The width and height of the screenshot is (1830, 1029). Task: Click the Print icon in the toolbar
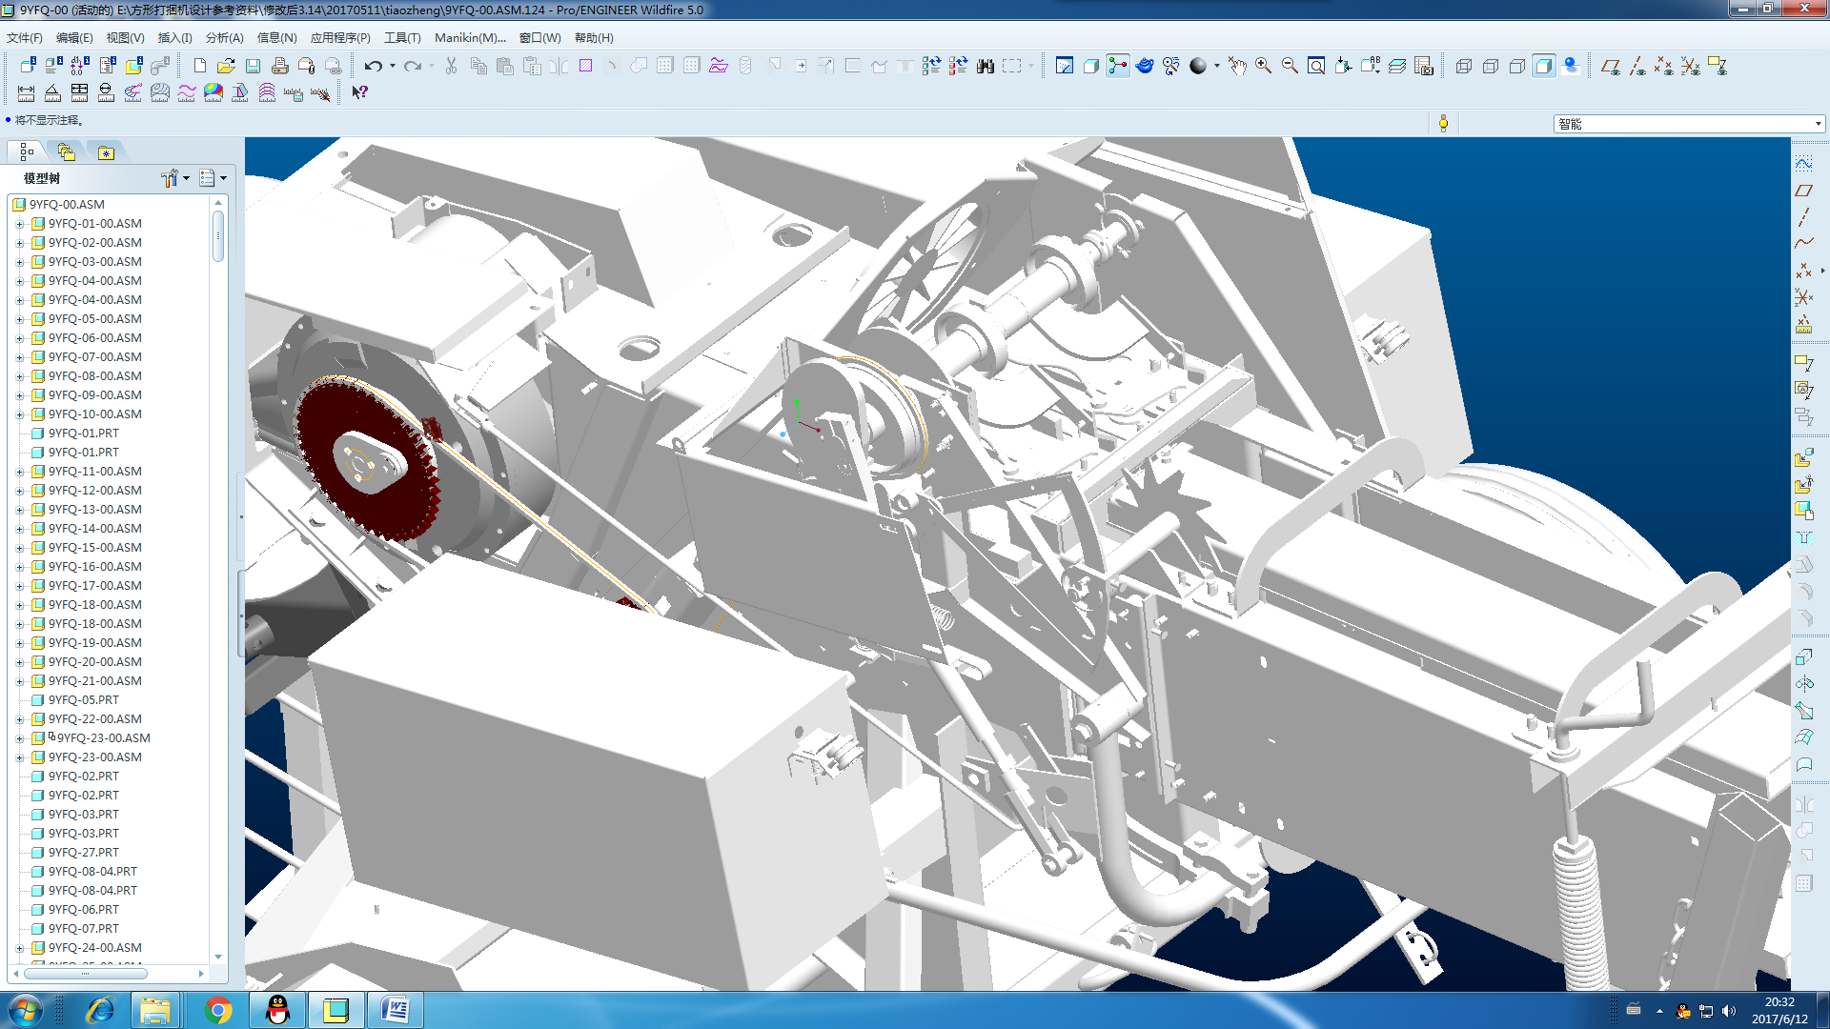coord(279,66)
